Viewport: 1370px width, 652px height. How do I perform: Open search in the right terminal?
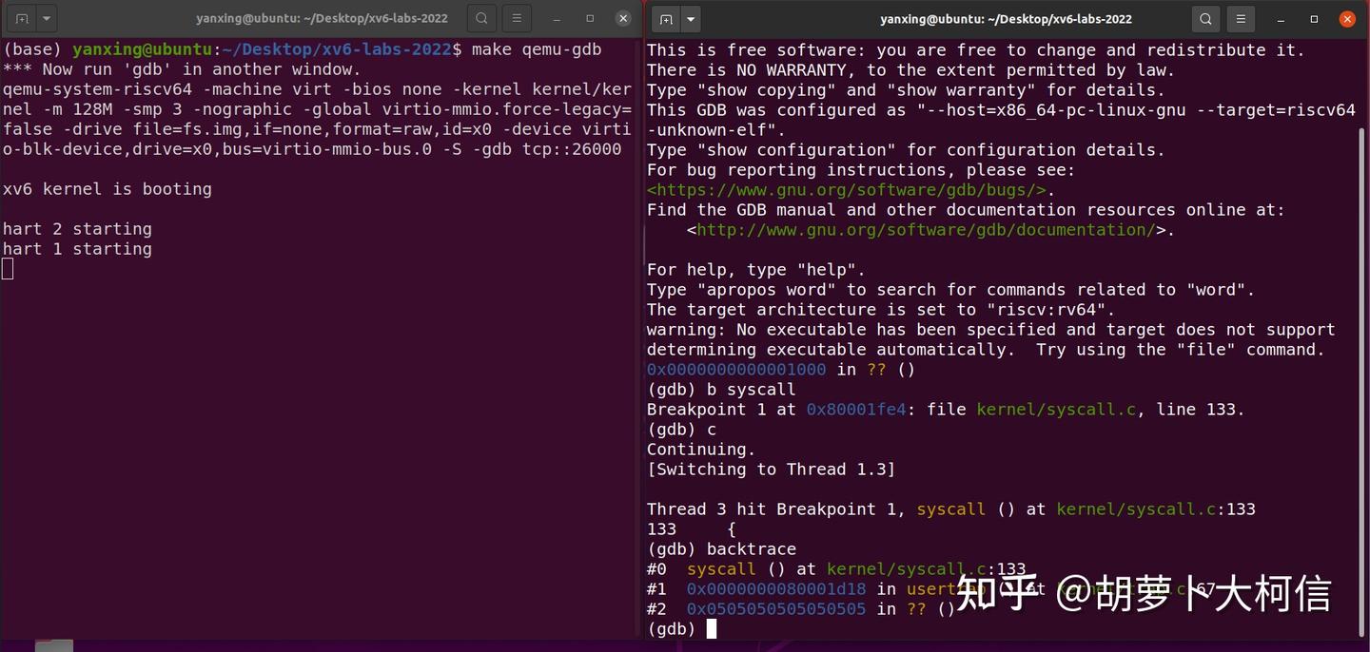[x=1205, y=18]
